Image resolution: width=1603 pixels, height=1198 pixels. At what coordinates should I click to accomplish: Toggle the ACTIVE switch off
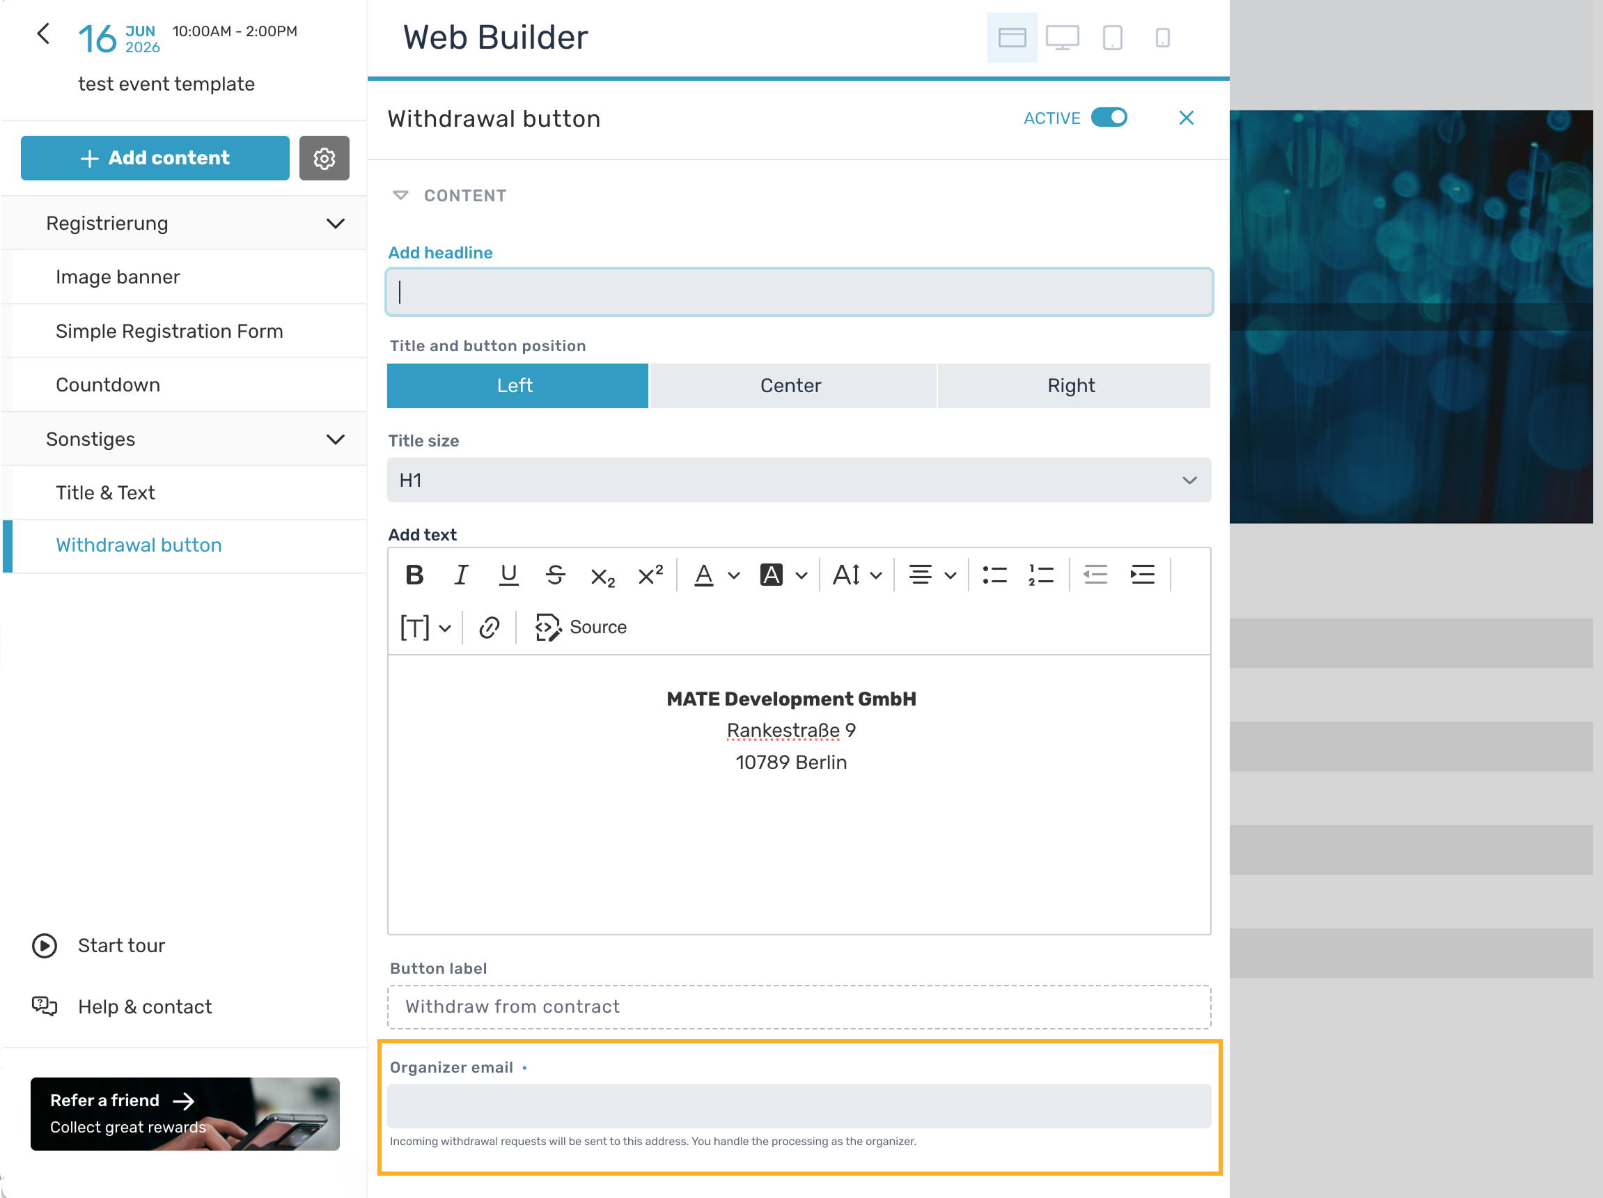click(1109, 118)
